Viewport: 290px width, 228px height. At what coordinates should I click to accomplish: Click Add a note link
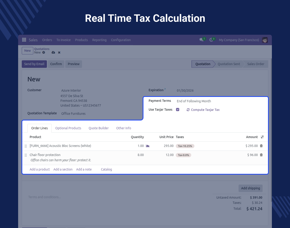coord(84,169)
